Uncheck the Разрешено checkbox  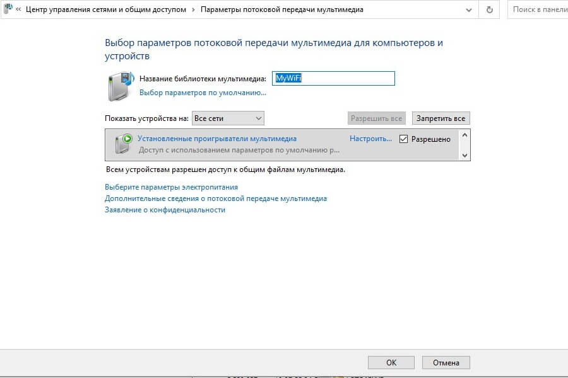(x=403, y=139)
